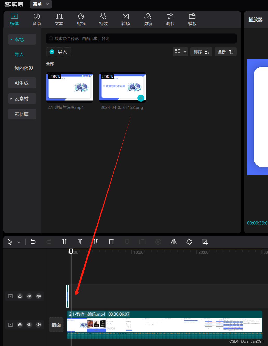Delete right of playhead split tool
The image size is (268, 346).
(x=95, y=242)
